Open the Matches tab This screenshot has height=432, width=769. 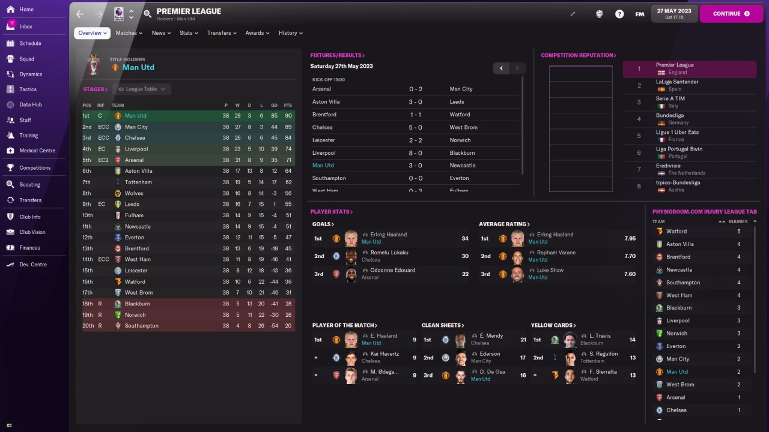pos(129,33)
